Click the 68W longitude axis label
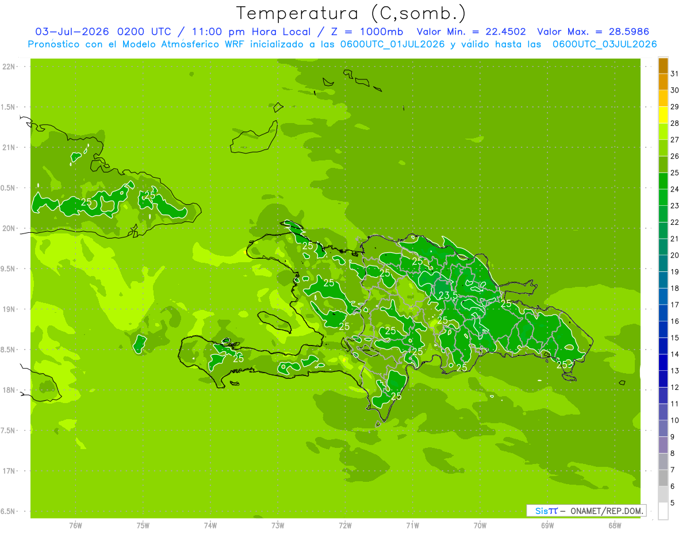The height and width of the screenshot is (533, 690). coord(615,526)
